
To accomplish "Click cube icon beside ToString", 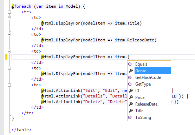I will pos(130,117).
